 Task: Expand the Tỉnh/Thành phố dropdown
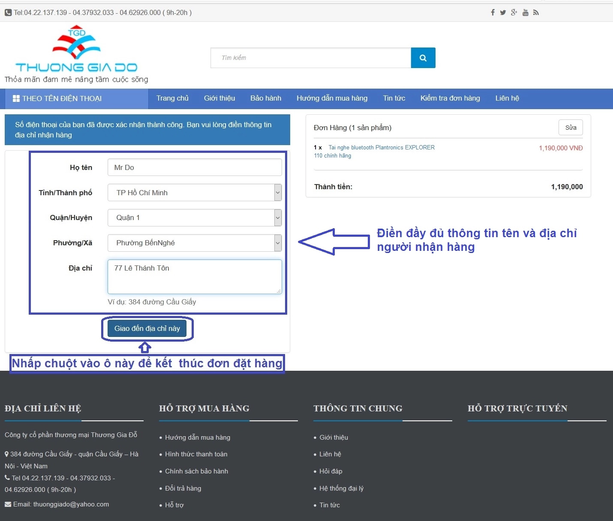tap(277, 193)
